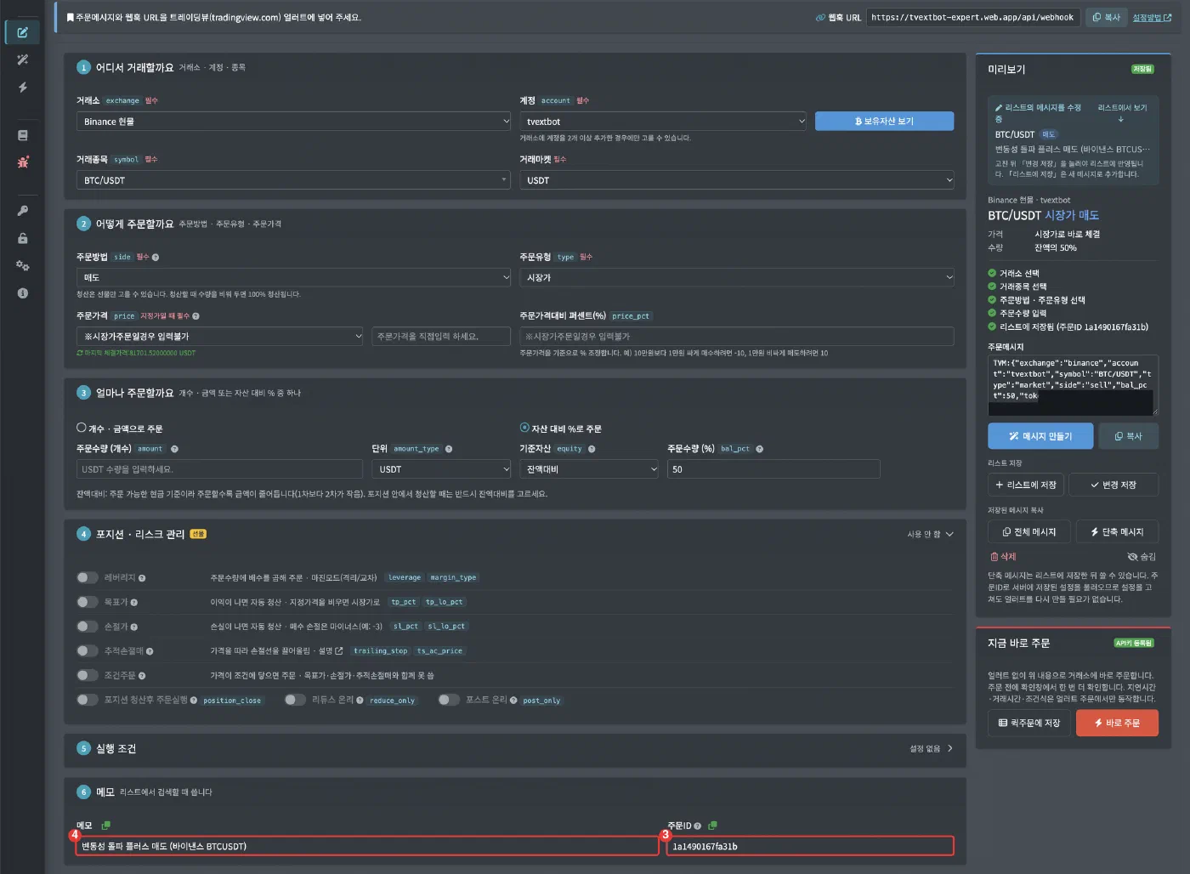Open the magic wand sidebar tool
Screen dimensions: 1190x874
23,60
